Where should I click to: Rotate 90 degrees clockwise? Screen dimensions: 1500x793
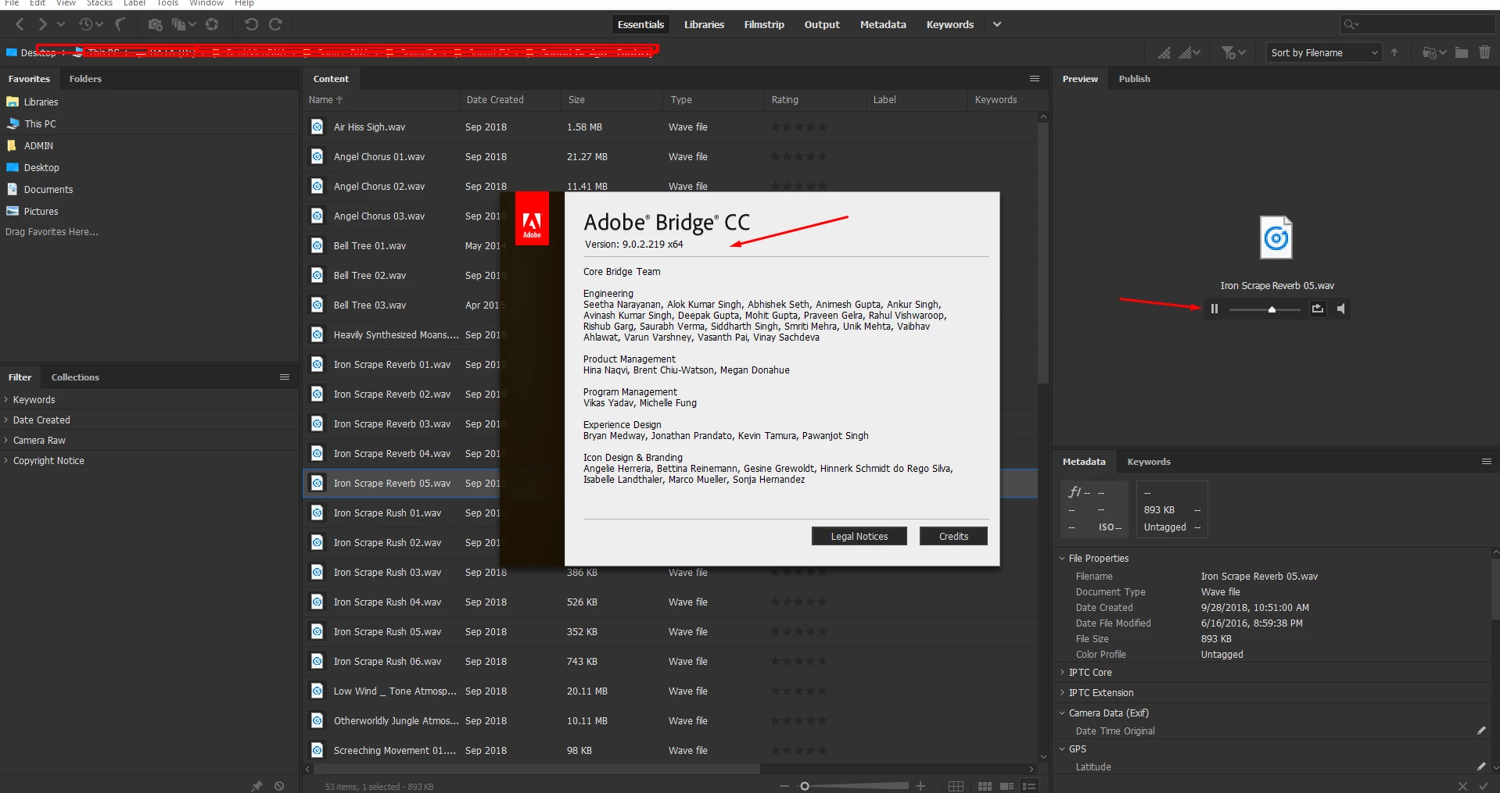pos(275,25)
